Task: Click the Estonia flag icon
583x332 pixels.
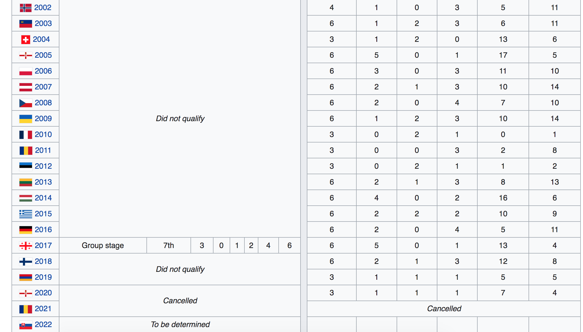Action: tap(25, 166)
